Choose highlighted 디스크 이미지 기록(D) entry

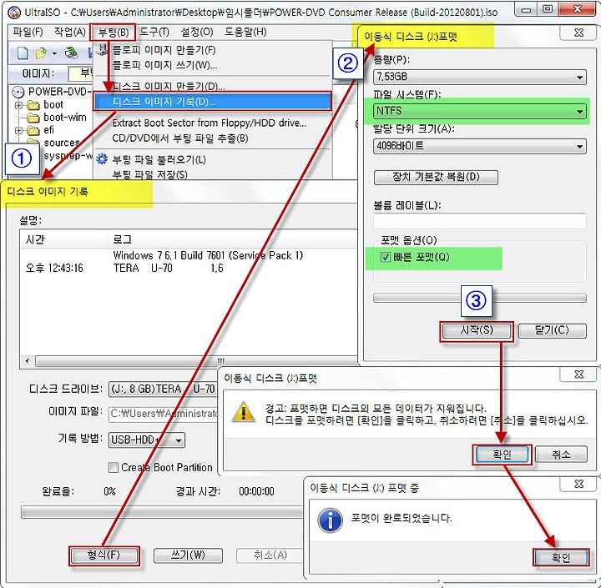click(x=212, y=102)
